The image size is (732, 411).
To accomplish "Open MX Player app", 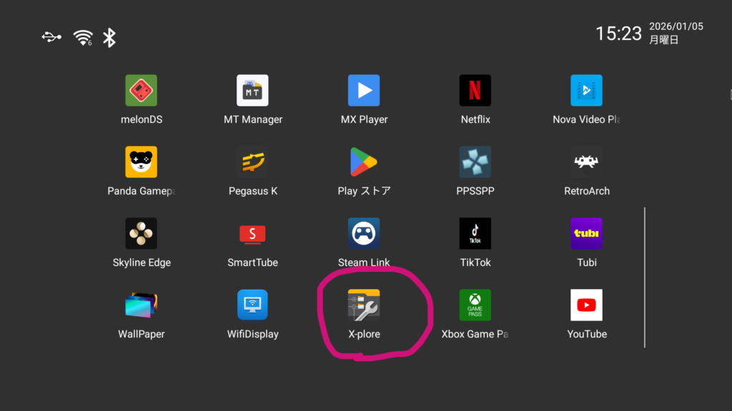I will 364,91.
